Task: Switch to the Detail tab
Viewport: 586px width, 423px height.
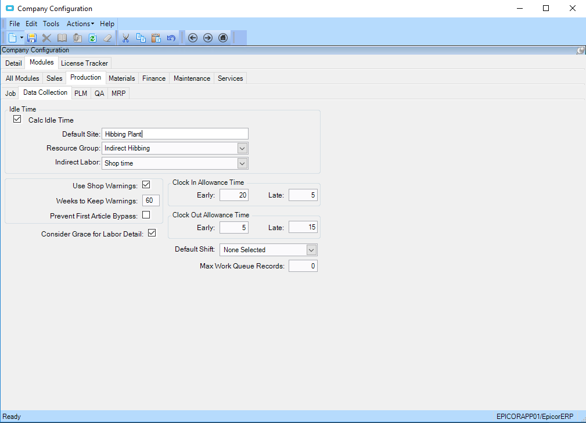Action: click(13, 63)
